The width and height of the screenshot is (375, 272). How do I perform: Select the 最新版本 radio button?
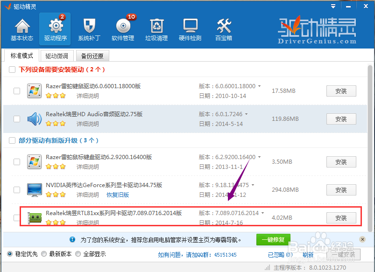[44, 254]
